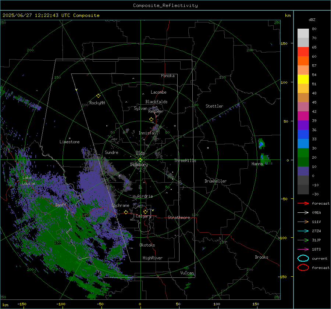Image resolution: width=331 pixels, height=309 pixels.
Task: Click the Ponoka city label
Action: 168,76
